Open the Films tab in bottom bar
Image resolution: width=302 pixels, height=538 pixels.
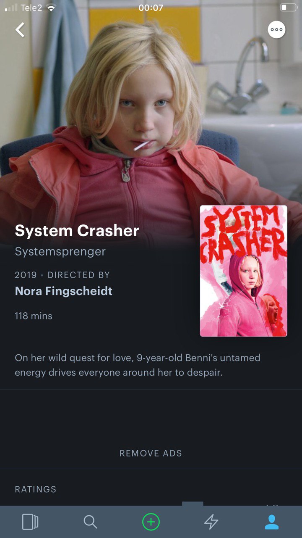(x=30, y=522)
